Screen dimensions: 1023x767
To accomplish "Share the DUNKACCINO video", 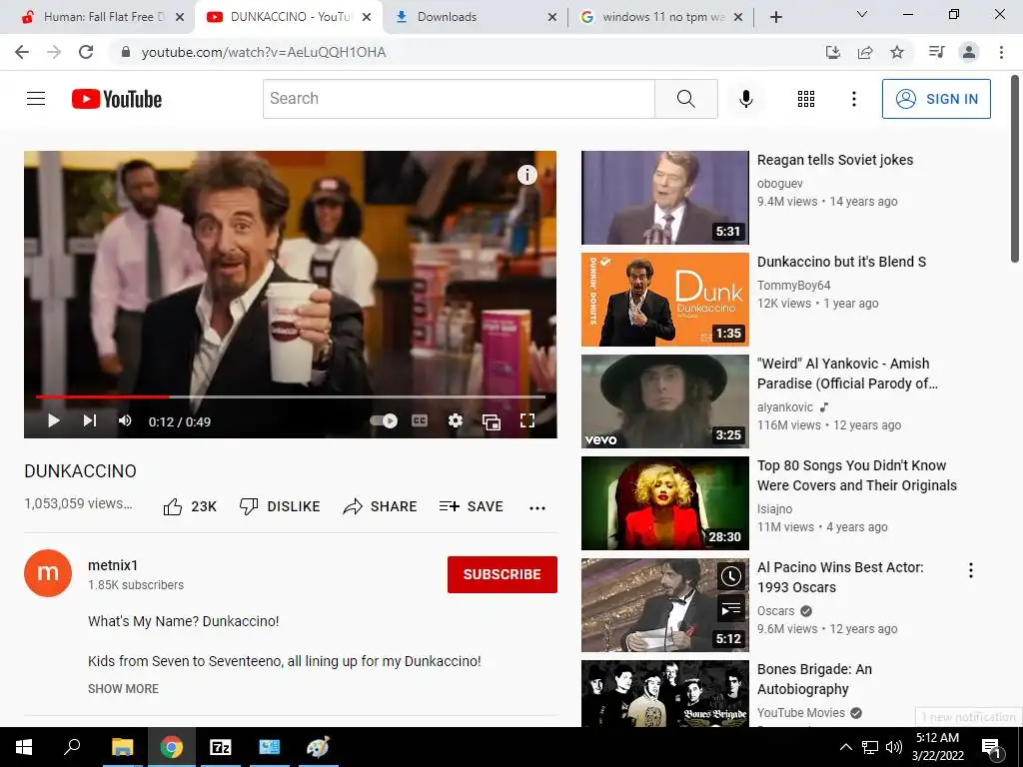I will click(x=380, y=506).
